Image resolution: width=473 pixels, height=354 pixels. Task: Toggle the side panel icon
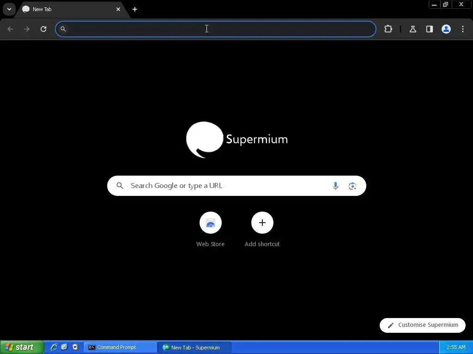[430, 29]
